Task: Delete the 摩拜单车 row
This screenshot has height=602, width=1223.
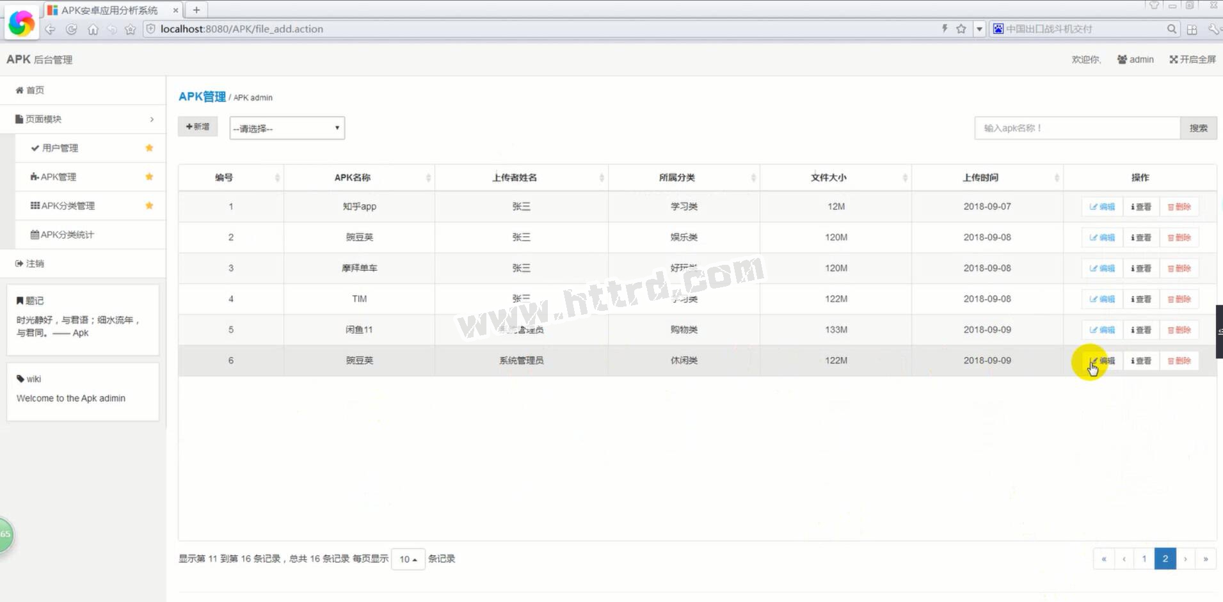Action: [x=1179, y=268]
